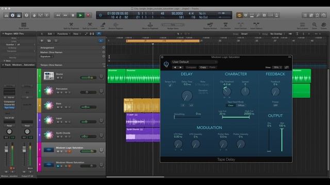This screenshot has height=185, width=330.
Task: Adjust Layer track volume slider
Action: 88,122
